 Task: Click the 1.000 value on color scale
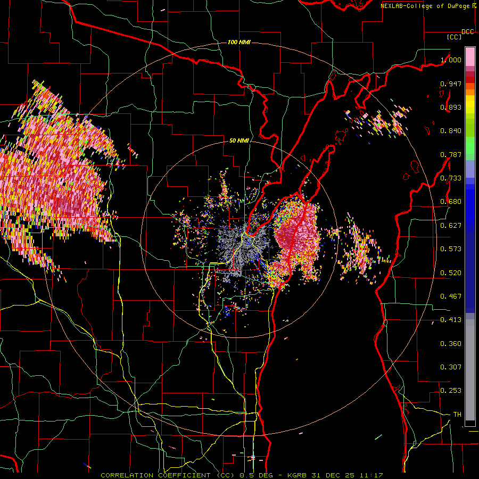pyautogui.click(x=451, y=60)
